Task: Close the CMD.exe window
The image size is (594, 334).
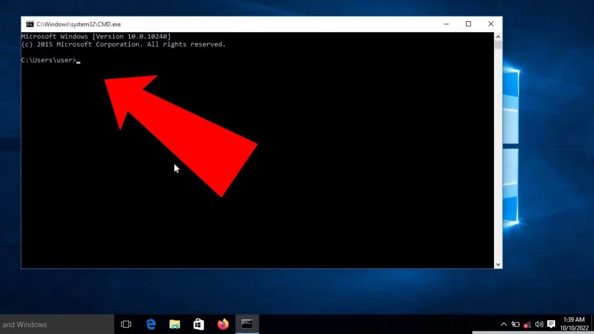Action: click(x=491, y=24)
